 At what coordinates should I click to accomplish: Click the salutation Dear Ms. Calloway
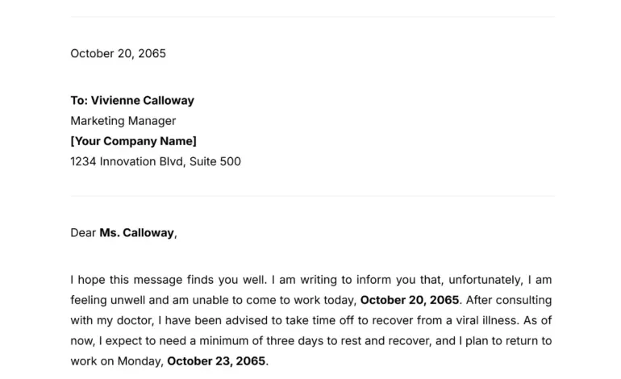tap(123, 233)
